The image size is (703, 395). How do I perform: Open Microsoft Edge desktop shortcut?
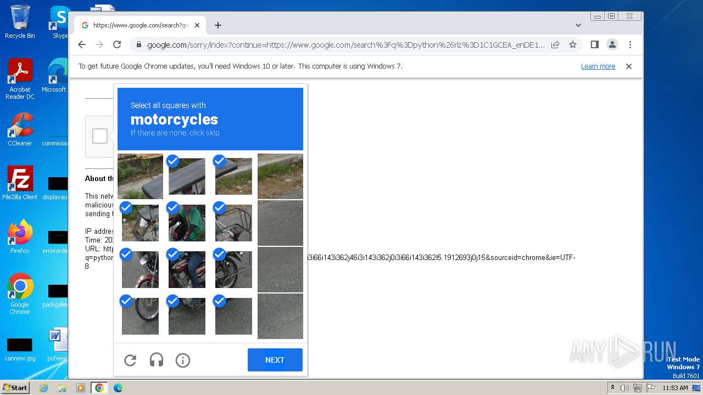[x=55, y=76]
